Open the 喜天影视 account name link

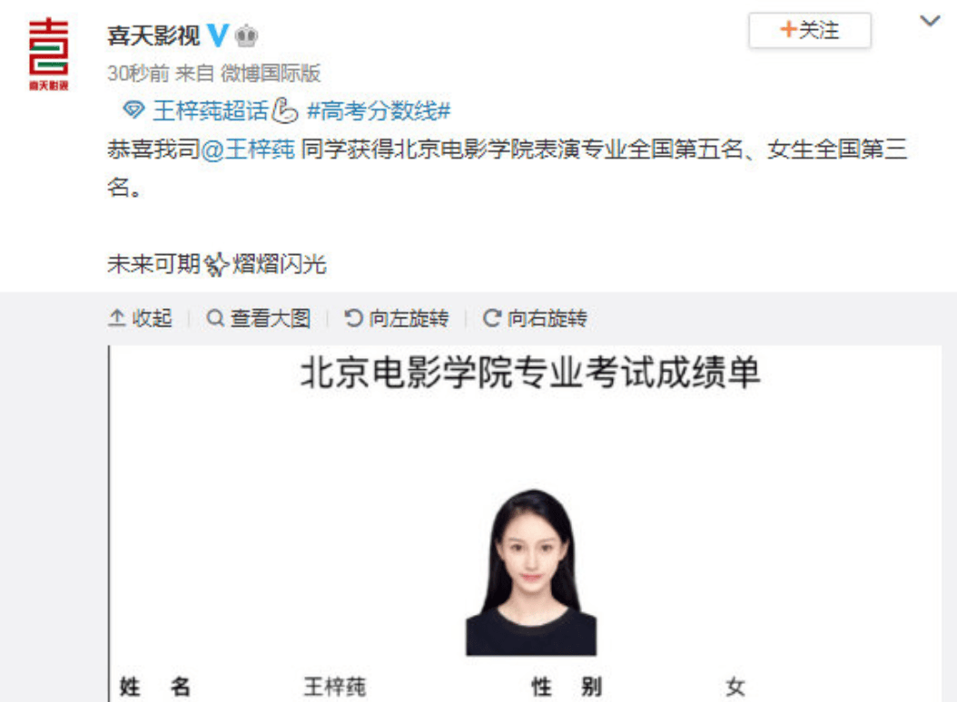click(153, 36)
